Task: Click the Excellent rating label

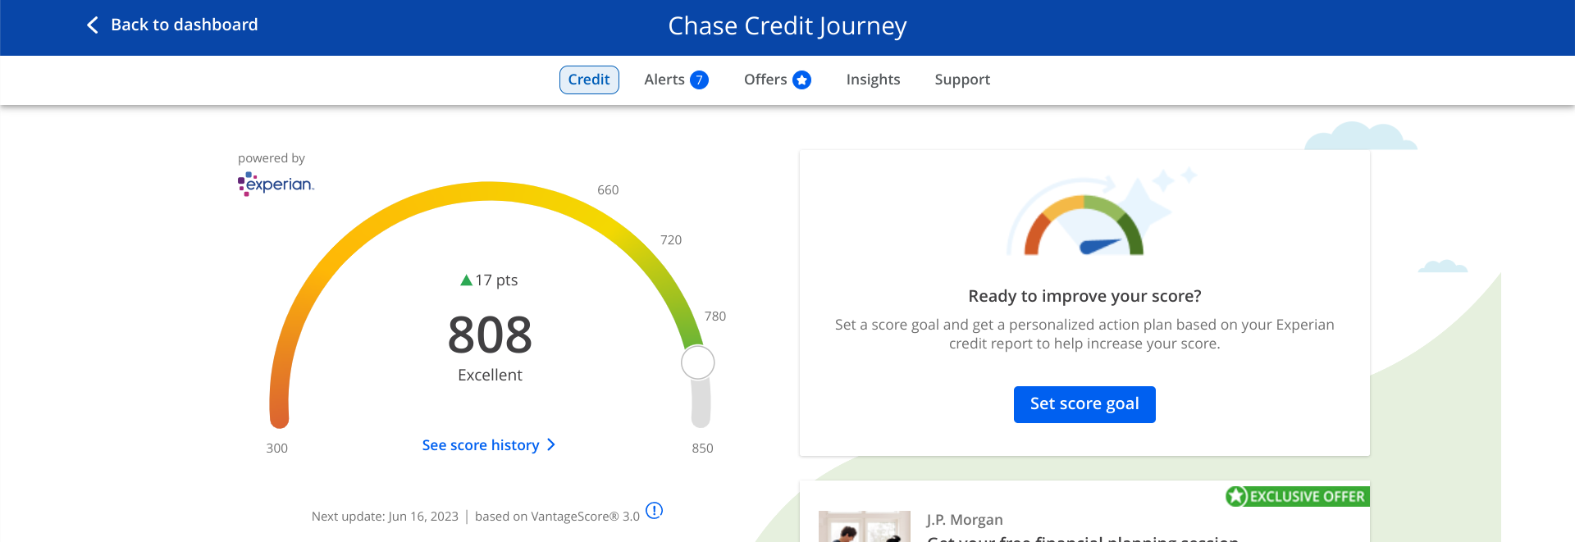Action: tap(490, 376)
